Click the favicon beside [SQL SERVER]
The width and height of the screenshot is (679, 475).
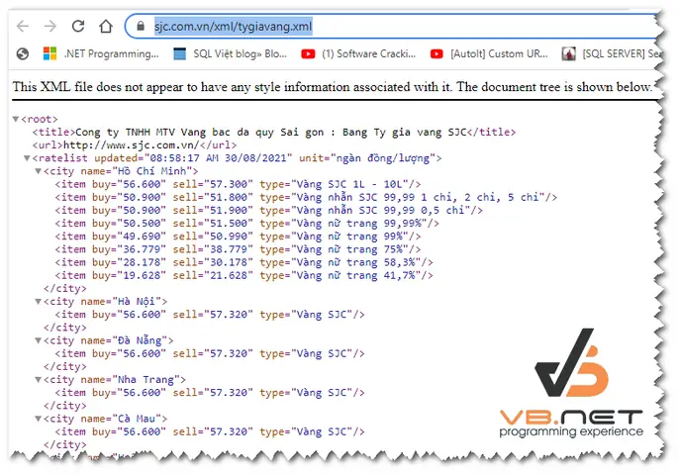[568, 53]
